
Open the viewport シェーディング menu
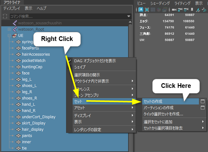click(x=160, y=3)
